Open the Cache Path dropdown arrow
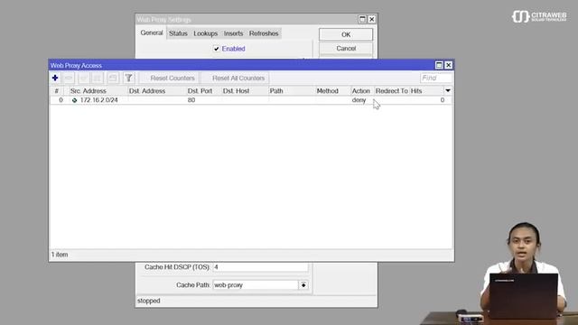The image size is (578, 325). pyautogui.click(x=303, y=285)
